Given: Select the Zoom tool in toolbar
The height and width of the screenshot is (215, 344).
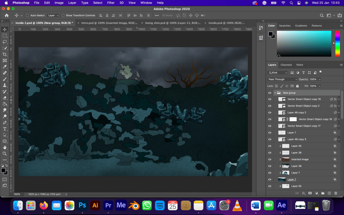Looking at the screenshot, I should [5, 154].
